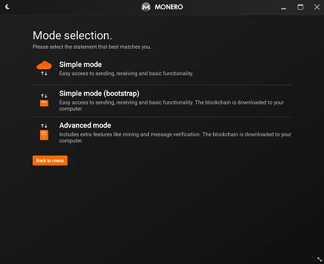Click the 'Mode selection.' title

[73, 35]
